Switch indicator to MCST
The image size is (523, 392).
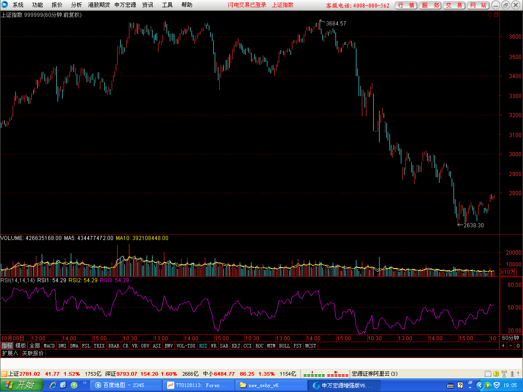311,346
